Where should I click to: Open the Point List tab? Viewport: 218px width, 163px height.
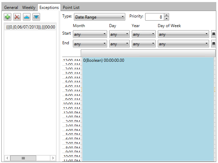click(x=71, y=7)
